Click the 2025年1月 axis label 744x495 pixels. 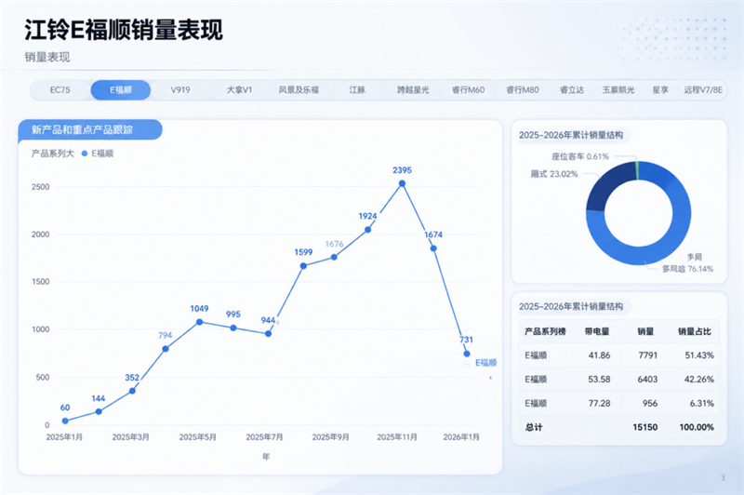[64, 437]
